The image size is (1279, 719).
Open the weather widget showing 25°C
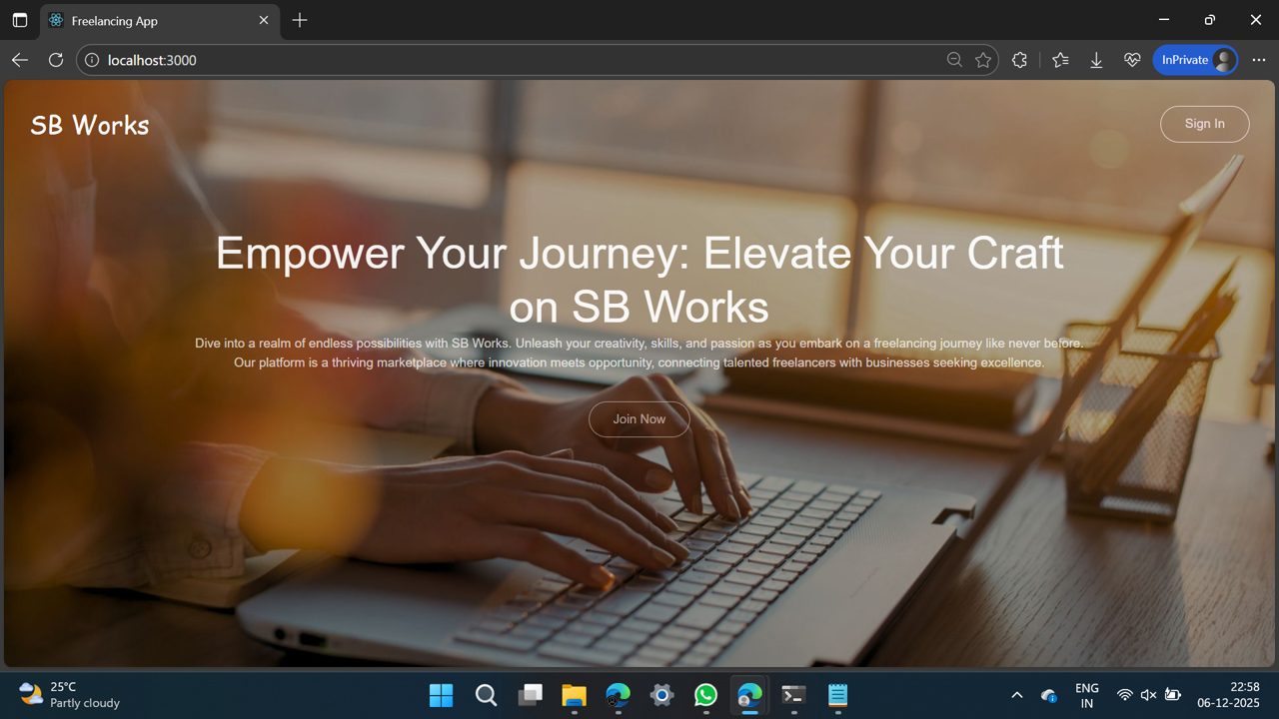pos(70,694)
